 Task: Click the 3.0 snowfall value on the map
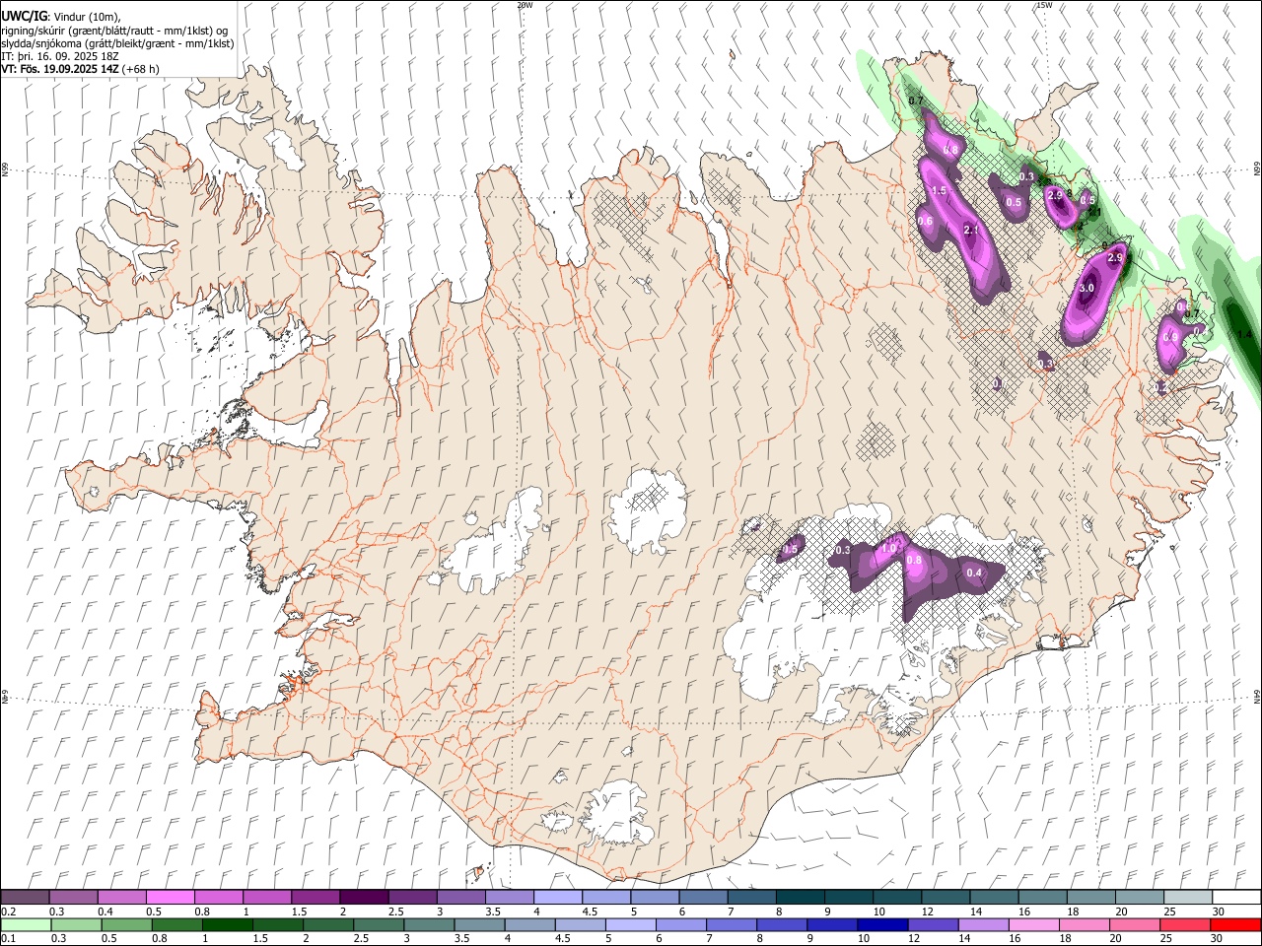1087,288
